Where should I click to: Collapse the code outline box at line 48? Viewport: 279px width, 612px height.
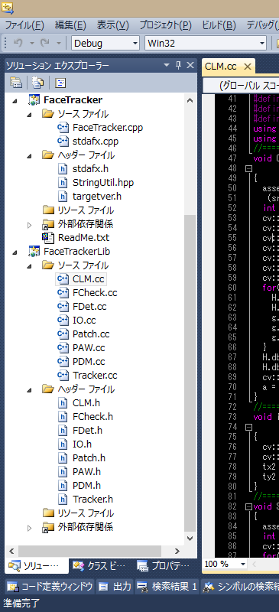point(248,168)
